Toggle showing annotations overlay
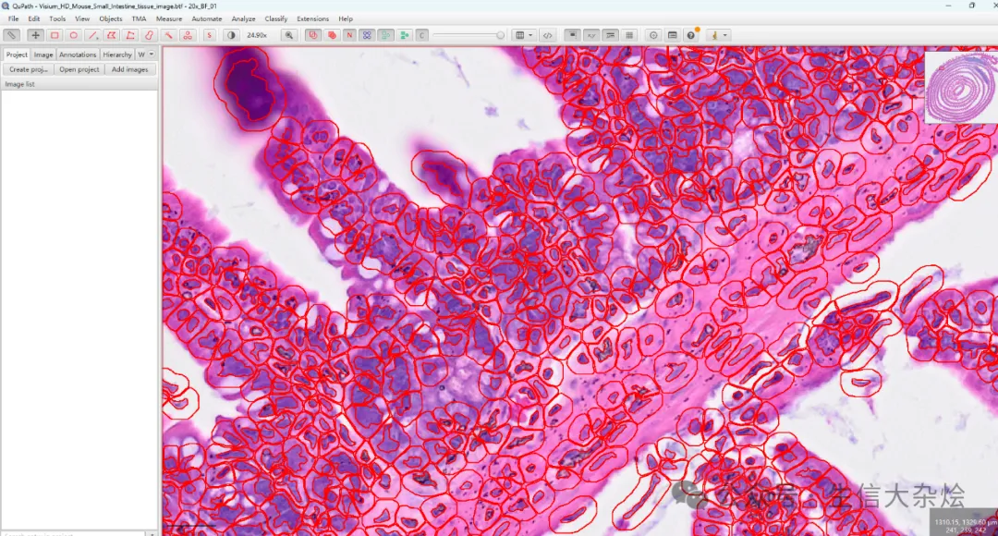 point(312,36)
